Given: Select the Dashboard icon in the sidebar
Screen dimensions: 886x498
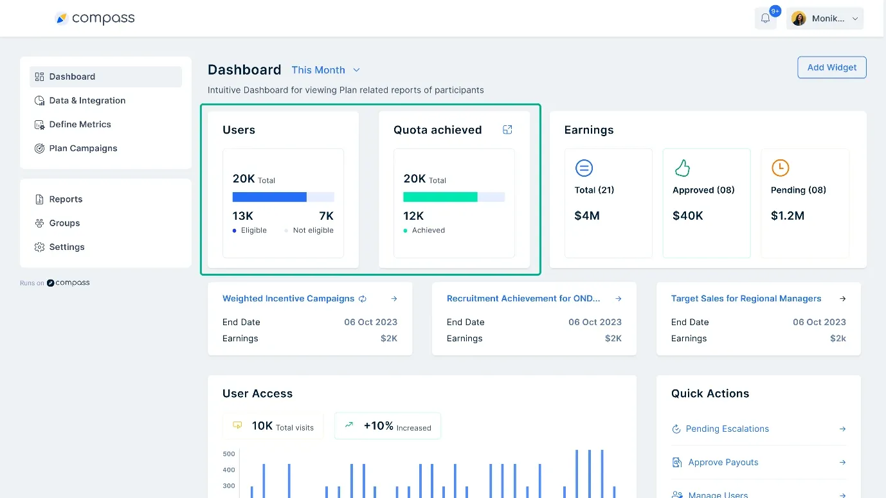Looking at the screenshot, I should (x=39, y=76).
